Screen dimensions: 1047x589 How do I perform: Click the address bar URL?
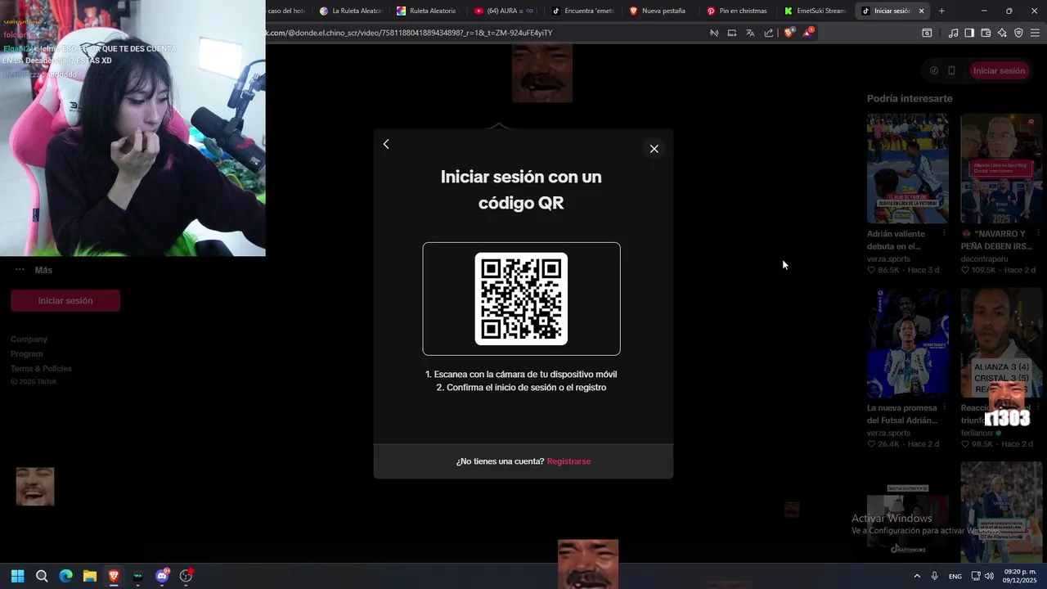tap(409, 33)
